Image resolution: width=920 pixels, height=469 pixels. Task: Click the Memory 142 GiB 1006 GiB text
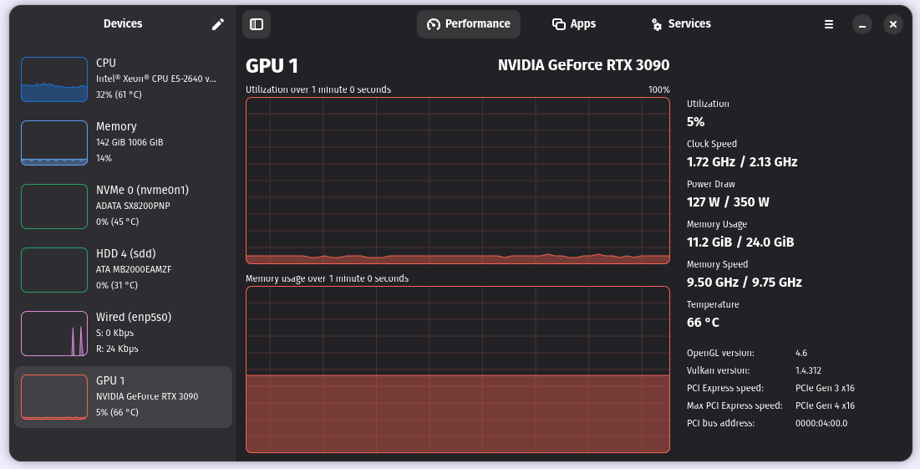pos(130,142)
